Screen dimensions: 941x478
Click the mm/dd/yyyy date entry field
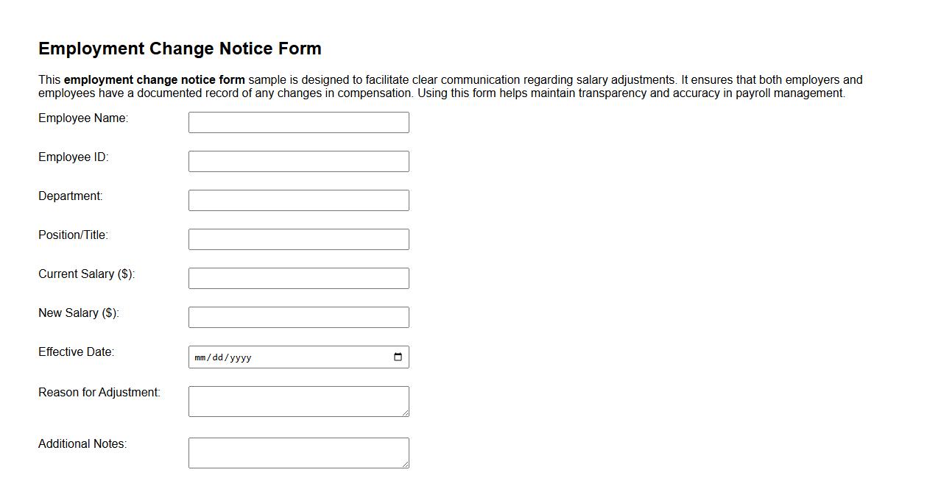295,357
